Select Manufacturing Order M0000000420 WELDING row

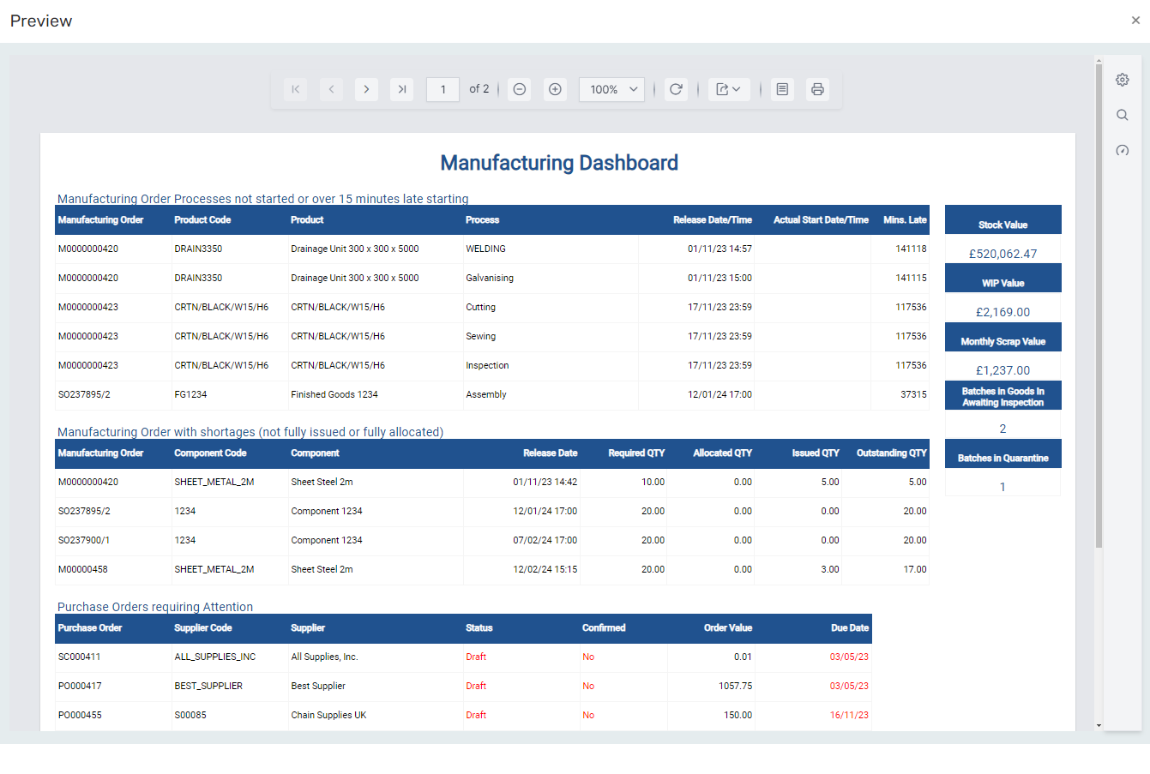(88, 249)
